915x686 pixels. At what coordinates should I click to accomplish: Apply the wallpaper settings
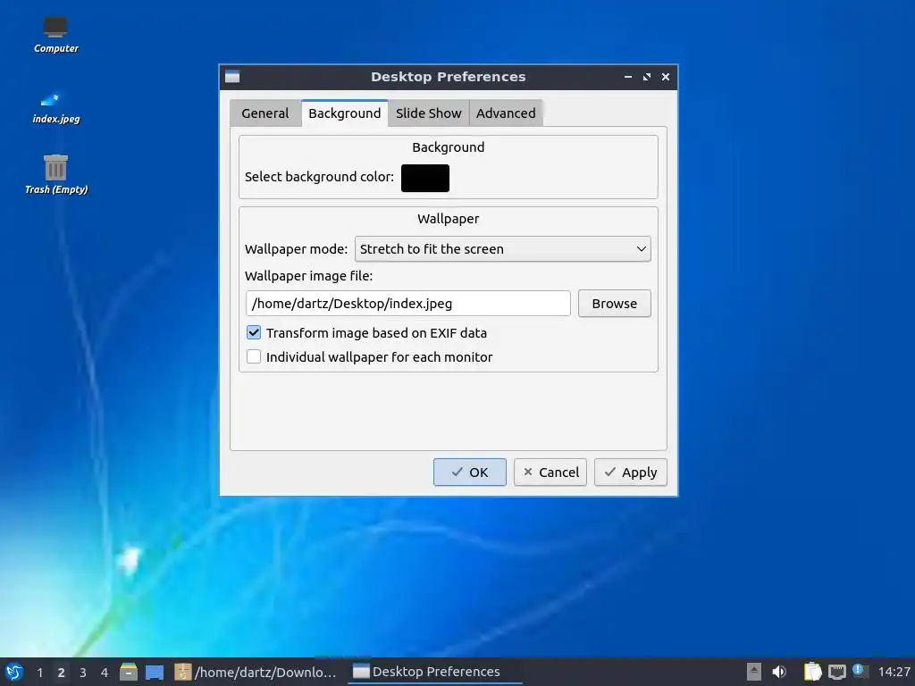[631, 472]
